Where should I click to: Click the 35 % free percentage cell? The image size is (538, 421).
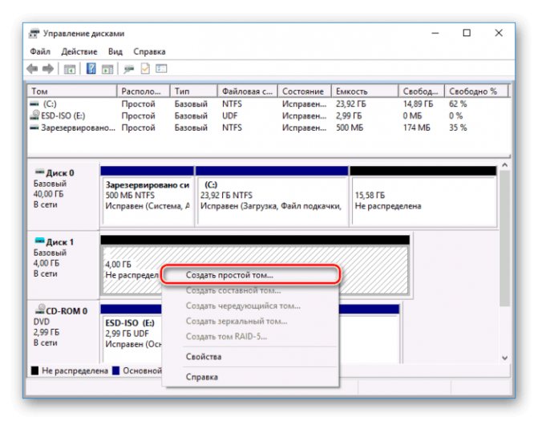pos(458,128)
